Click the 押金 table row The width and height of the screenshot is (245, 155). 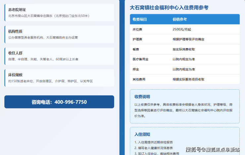pyautogui.click(x=185, y=69)
